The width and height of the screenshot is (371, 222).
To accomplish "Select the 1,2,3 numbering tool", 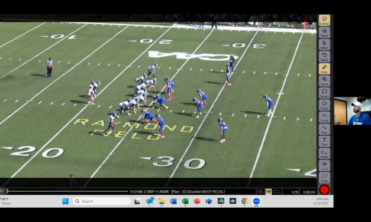I will point(324,165).
